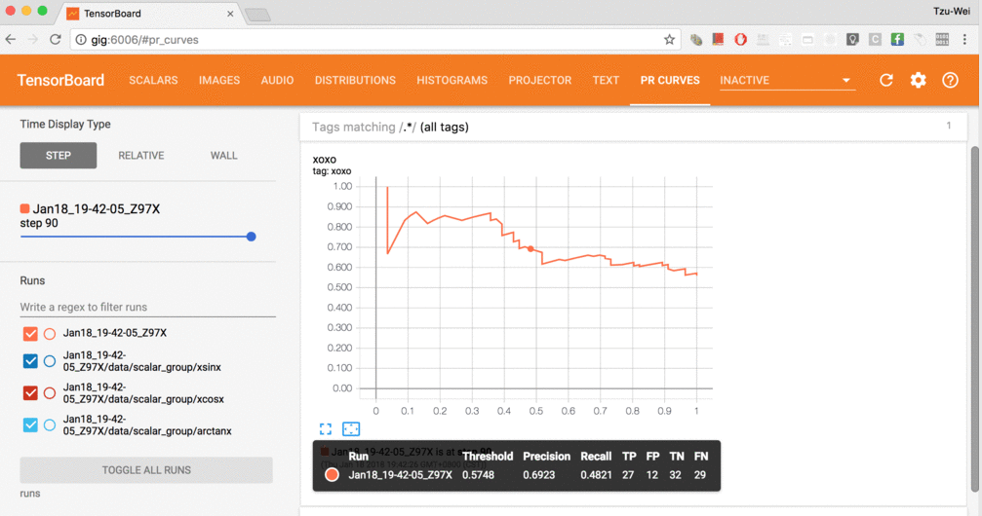Set time display type to RELATIVE

point(140,155)
